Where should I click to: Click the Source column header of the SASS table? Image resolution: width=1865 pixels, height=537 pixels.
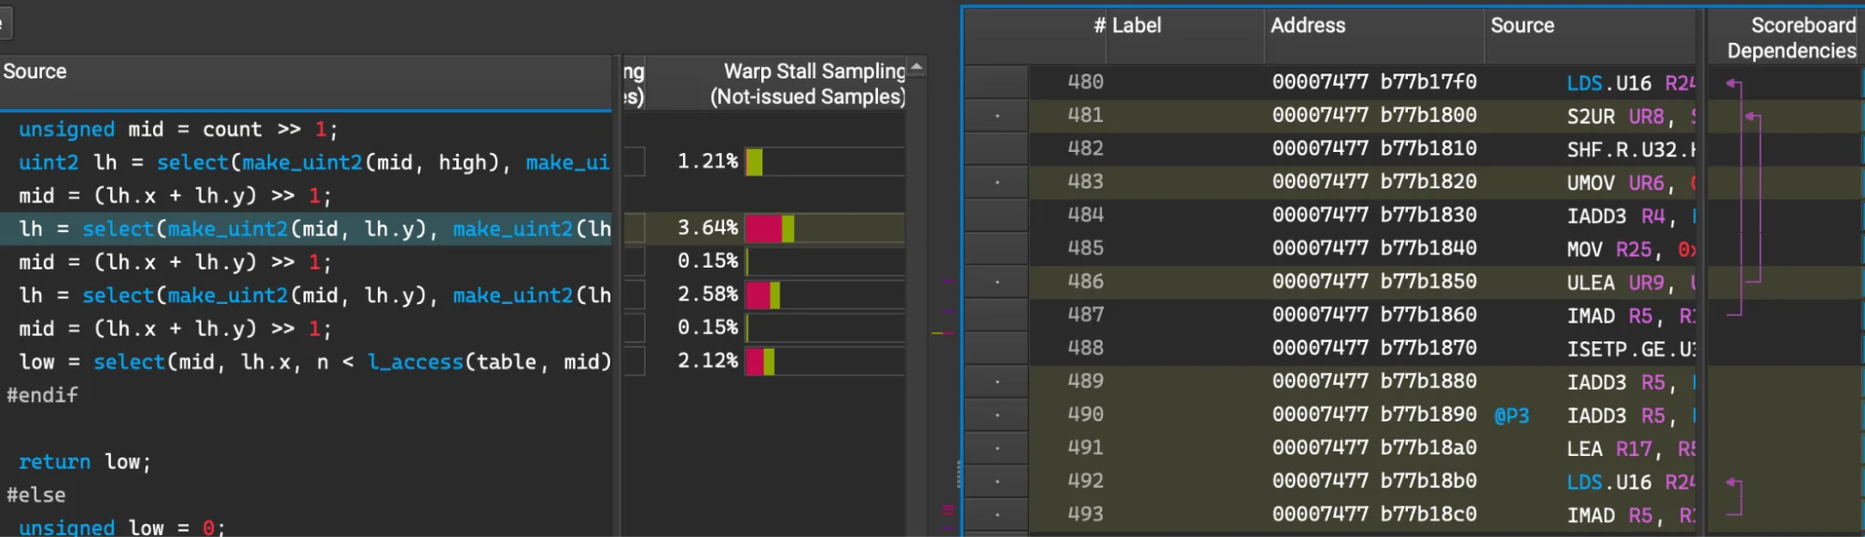point(1522,25)
